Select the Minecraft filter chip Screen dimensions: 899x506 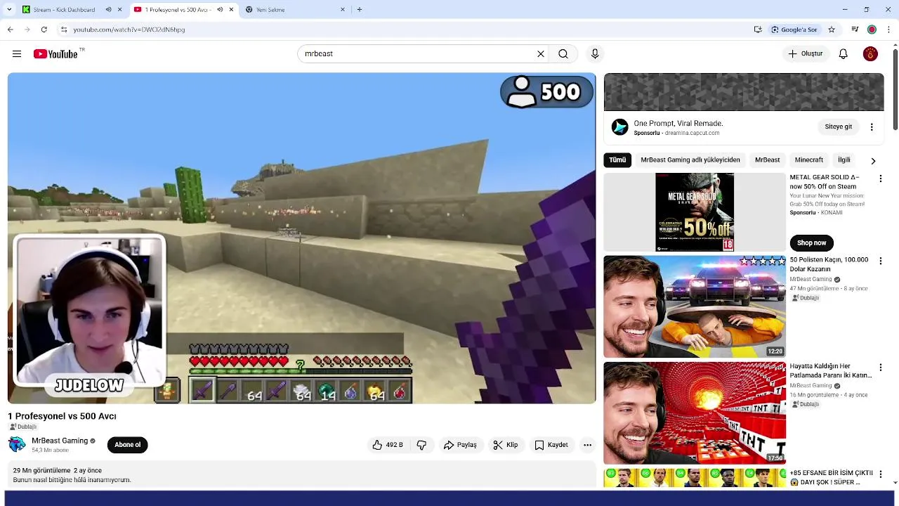809,160
